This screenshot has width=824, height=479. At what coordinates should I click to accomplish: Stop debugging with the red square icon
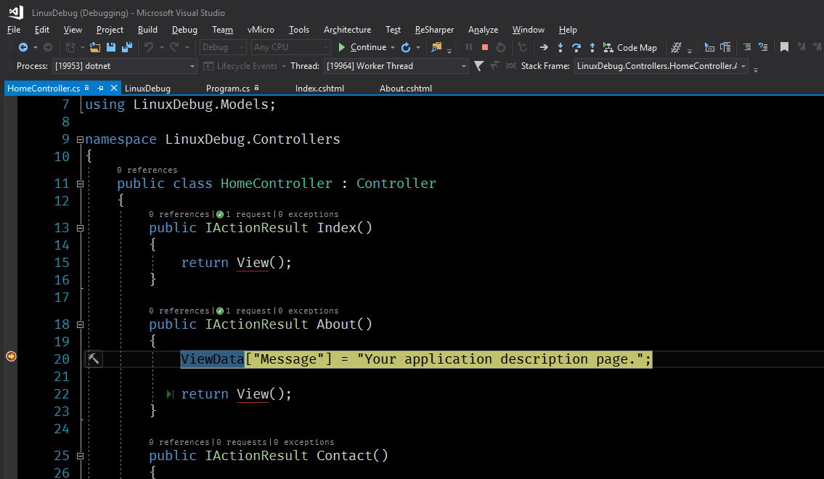485,47
